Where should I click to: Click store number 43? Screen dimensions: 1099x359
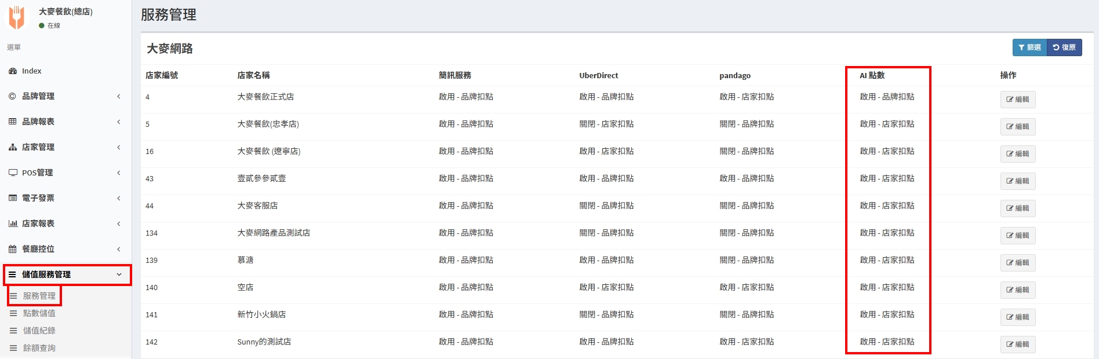click(x=150, y=178)
